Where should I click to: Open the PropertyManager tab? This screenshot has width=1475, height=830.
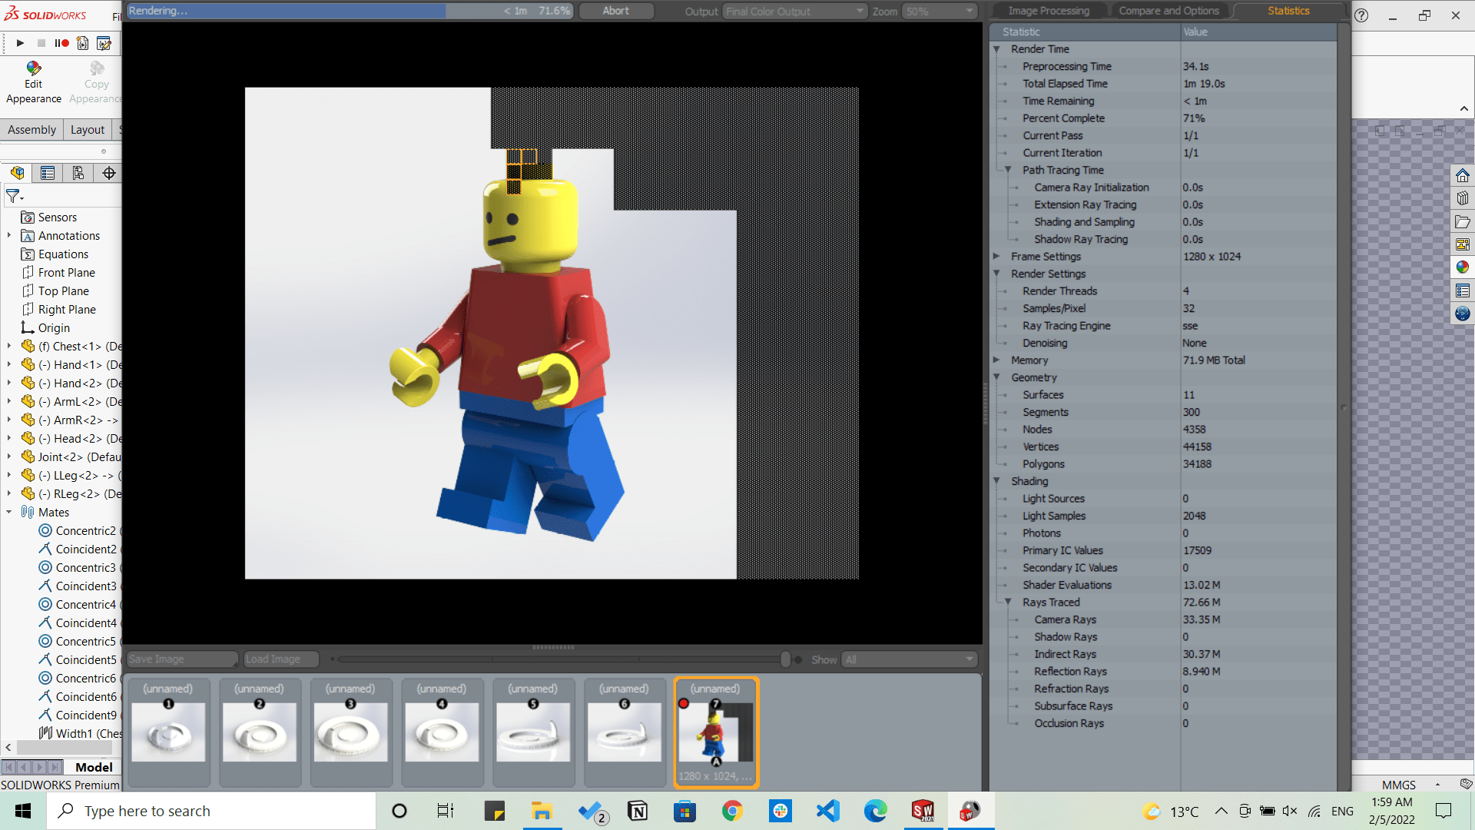(x=48, y=173)
